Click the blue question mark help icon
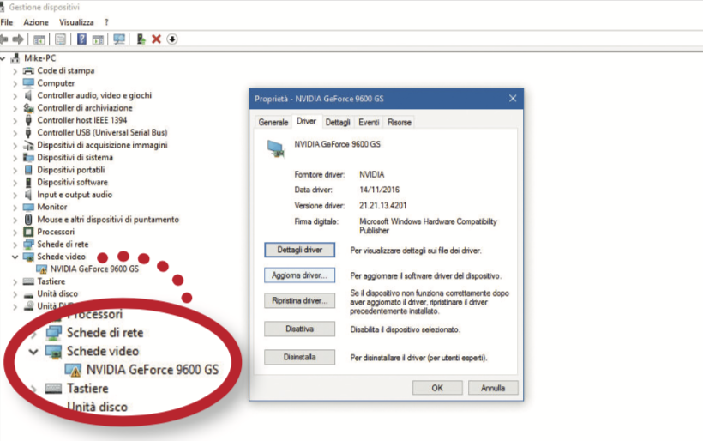 tap(82, 39)
